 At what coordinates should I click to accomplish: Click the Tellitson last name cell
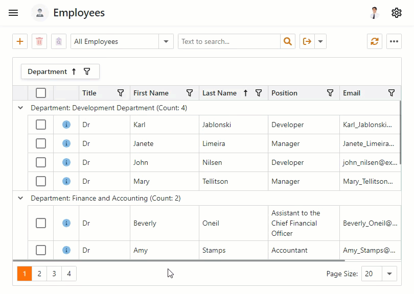tap(234, 181)
